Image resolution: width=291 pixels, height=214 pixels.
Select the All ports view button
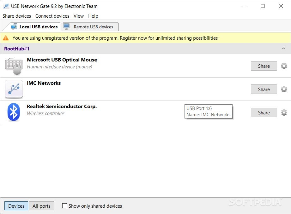click(x=41, y=206)
